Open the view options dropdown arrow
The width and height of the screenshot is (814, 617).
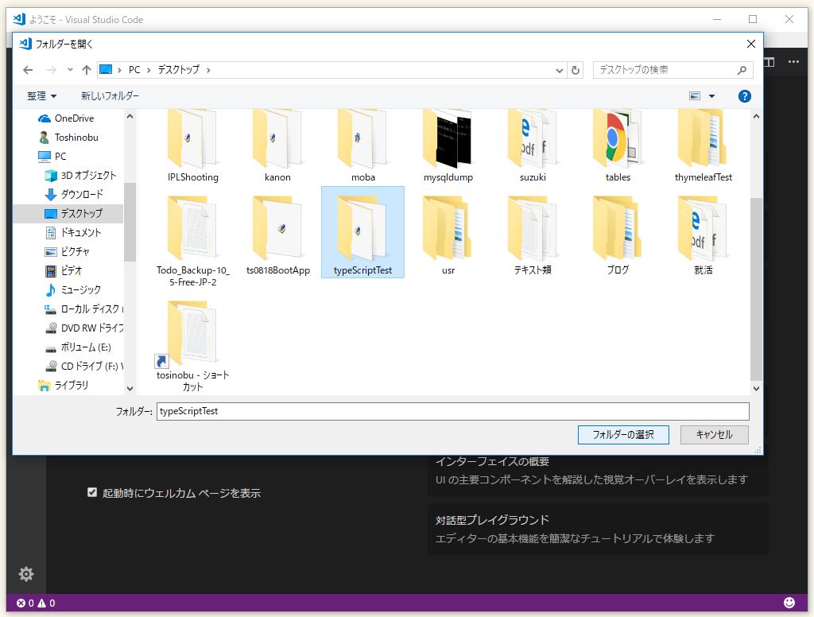pyautogui.click(x=711, y=95)
